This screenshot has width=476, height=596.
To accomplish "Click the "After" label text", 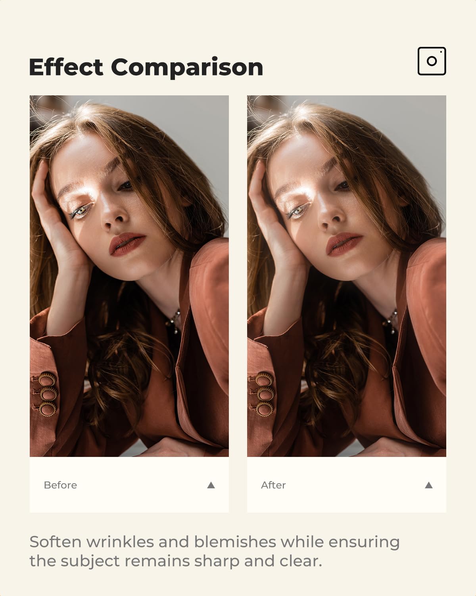I will pyautogui.click(x=273, y=485).
